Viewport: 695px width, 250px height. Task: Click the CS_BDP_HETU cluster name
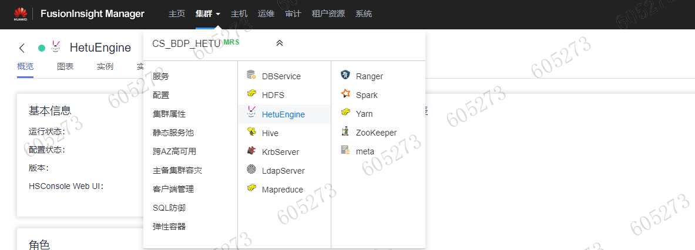tap(186, 43)
